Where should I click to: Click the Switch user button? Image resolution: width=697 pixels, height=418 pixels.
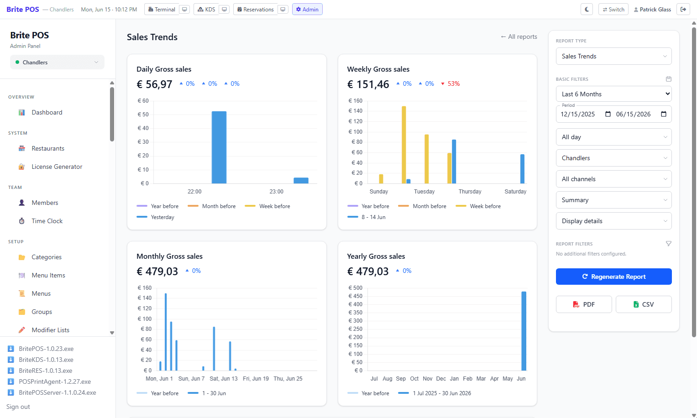click(613, 9)
